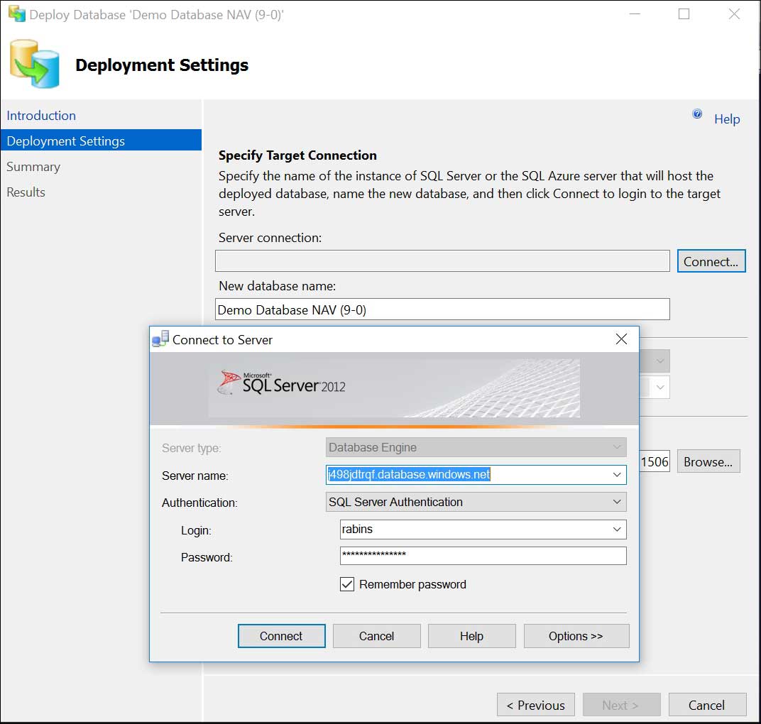Click the application icon in the title bar

(18, 13)
